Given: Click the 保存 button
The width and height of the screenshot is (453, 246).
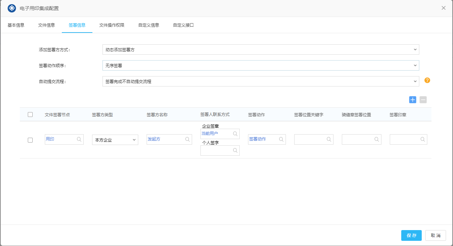Looking at the screenshot, I should [x=411, y=235].
